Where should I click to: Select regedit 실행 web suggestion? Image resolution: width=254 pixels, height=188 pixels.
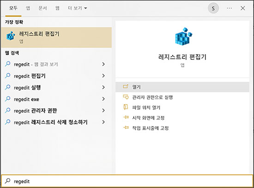point(55,87)
